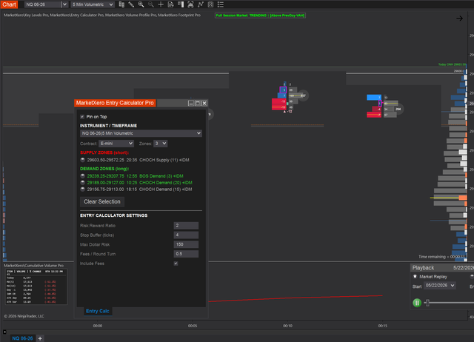Click the DEMAND ZONES (long) heading
The image size is (474, 342).
click(x=104, y=169)
